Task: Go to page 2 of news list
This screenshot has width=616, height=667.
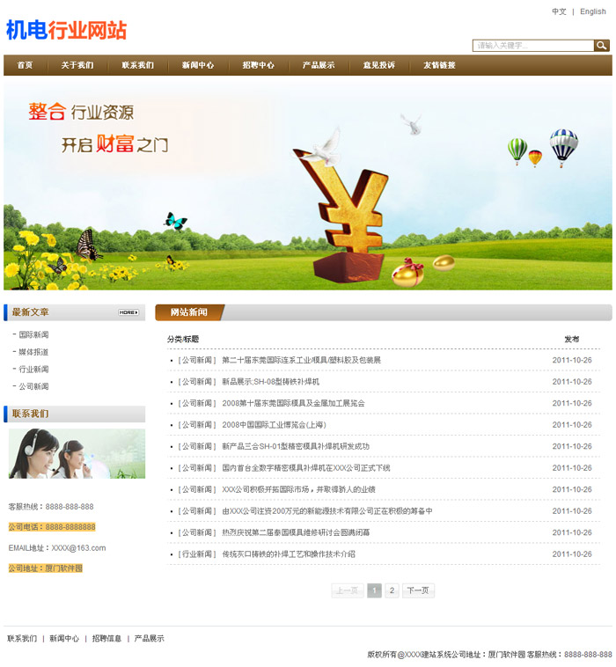Action: coord(392,590)
